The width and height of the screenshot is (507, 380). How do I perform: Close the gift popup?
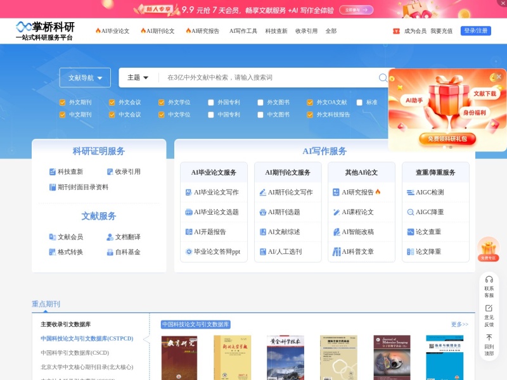499,77
